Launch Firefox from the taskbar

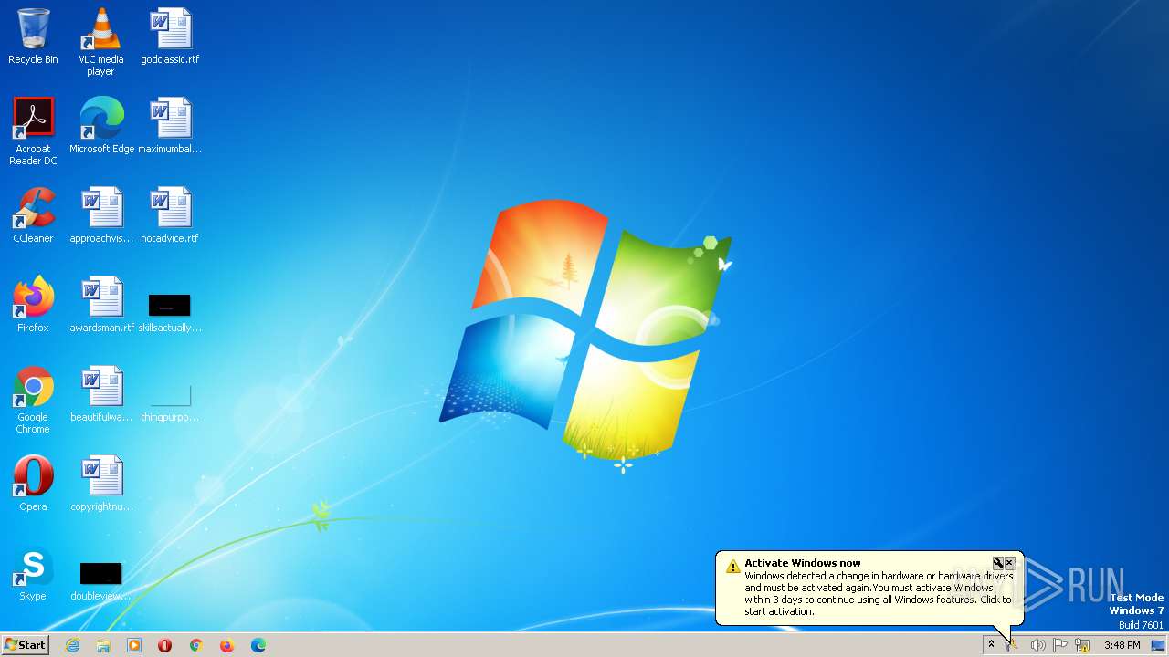click(x=226, y=645)
